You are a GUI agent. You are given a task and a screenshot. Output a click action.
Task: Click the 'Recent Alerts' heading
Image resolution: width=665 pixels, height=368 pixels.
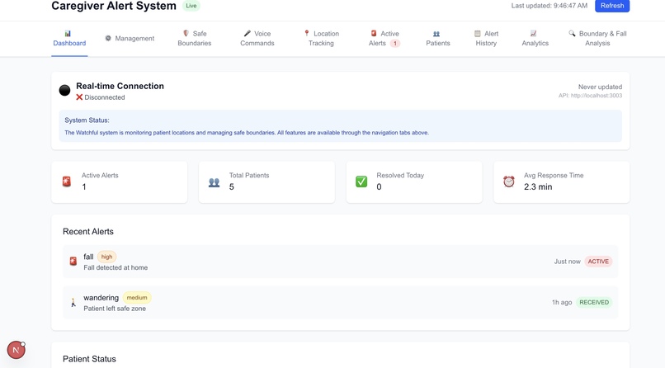coord(88,232)
